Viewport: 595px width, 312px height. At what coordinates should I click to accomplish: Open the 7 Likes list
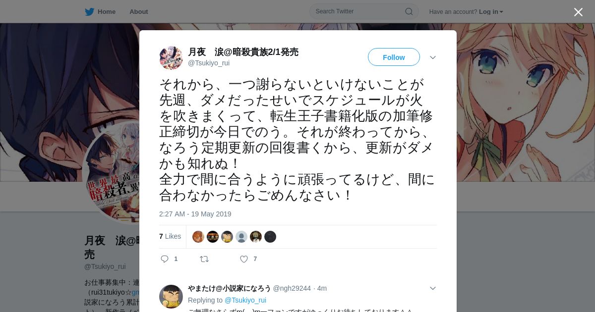click(170, 236)
